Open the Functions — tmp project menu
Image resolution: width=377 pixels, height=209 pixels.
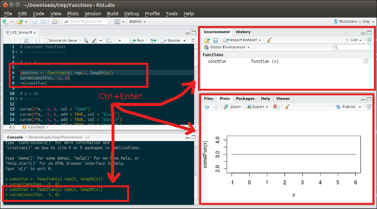(354, 22)
